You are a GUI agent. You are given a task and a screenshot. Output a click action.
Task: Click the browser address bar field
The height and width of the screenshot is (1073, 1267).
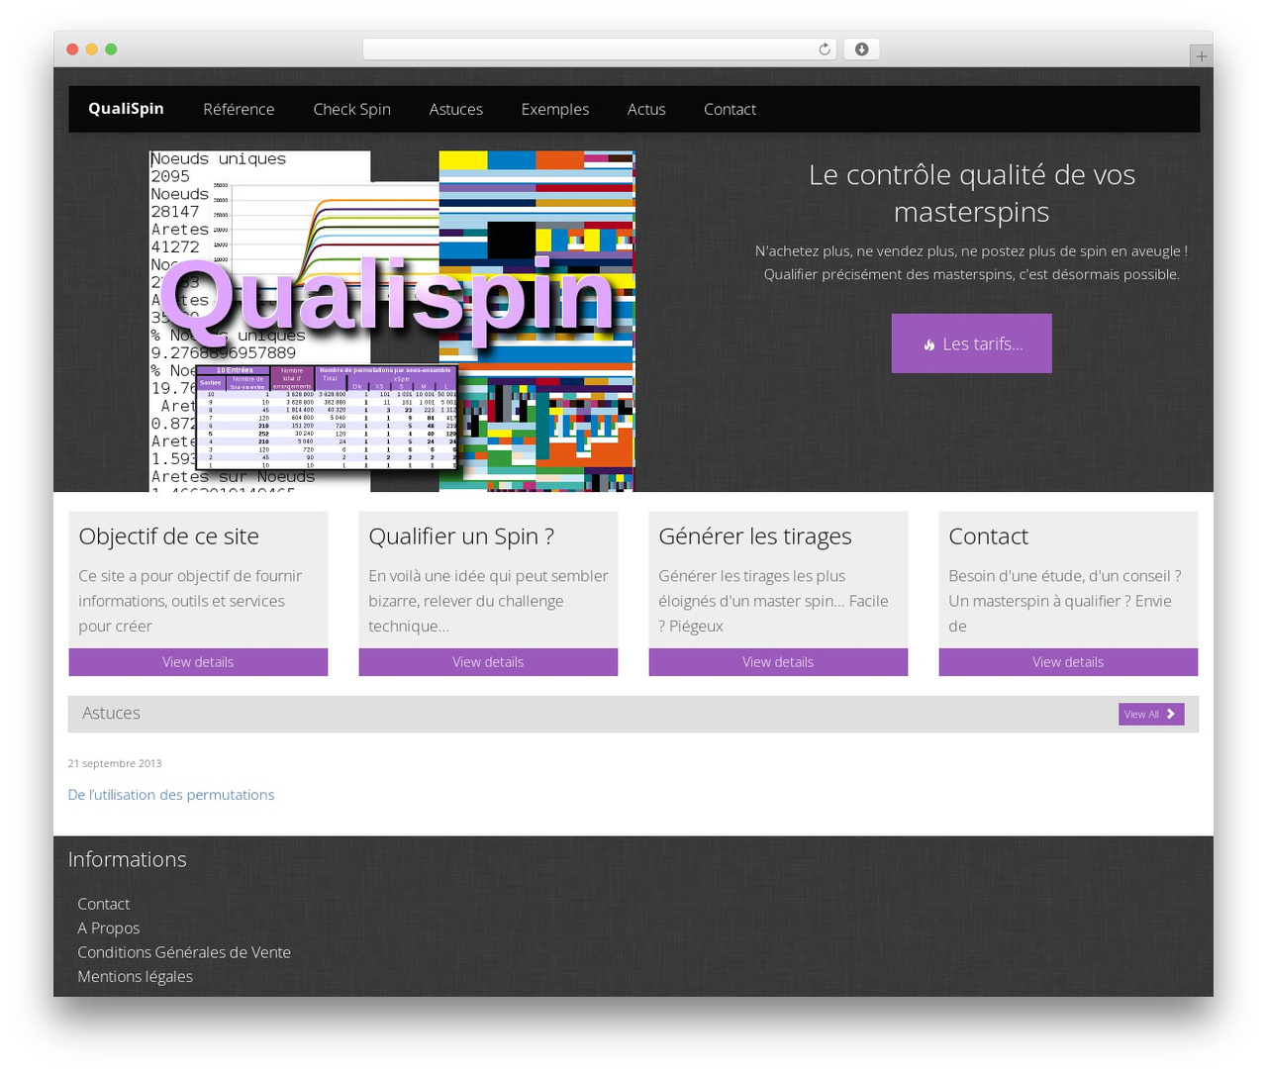[x=600, y=49]
